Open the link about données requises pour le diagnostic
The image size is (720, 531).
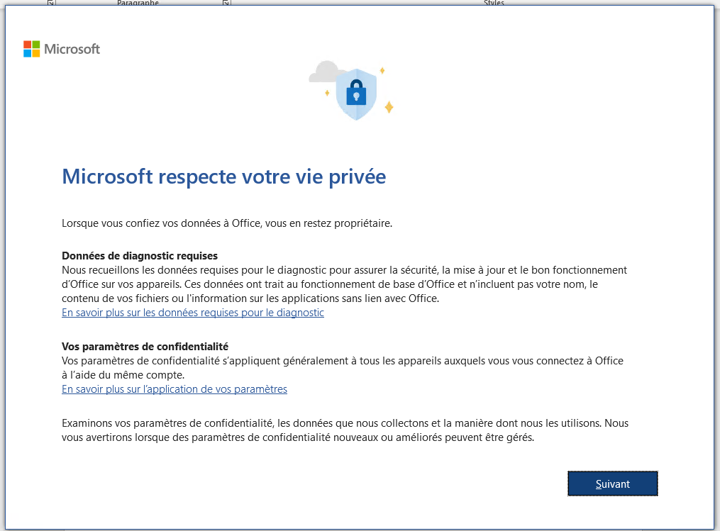click(x=193, y=313)
